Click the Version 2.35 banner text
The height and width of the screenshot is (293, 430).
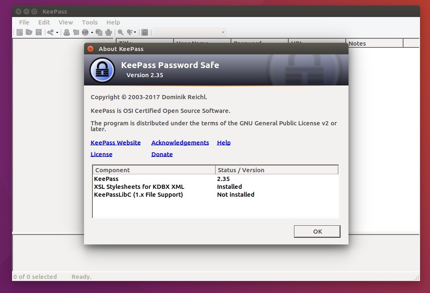pos(145,75)
